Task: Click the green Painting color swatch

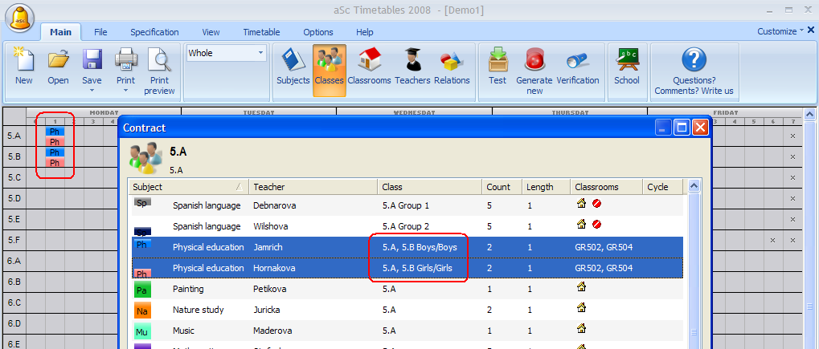Action: (x=141, y=288)
